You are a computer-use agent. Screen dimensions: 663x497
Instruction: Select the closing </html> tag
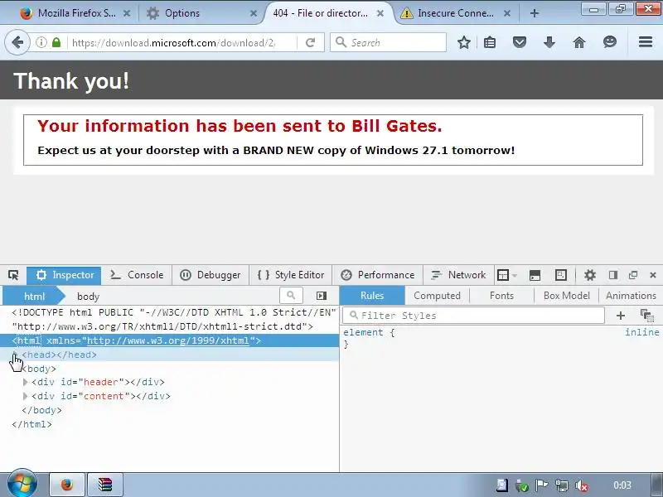point(31,424)
